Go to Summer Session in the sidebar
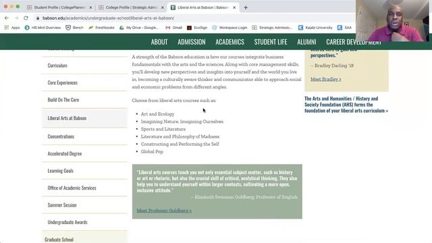The image size is (432, 243). (x=62, y=205)
